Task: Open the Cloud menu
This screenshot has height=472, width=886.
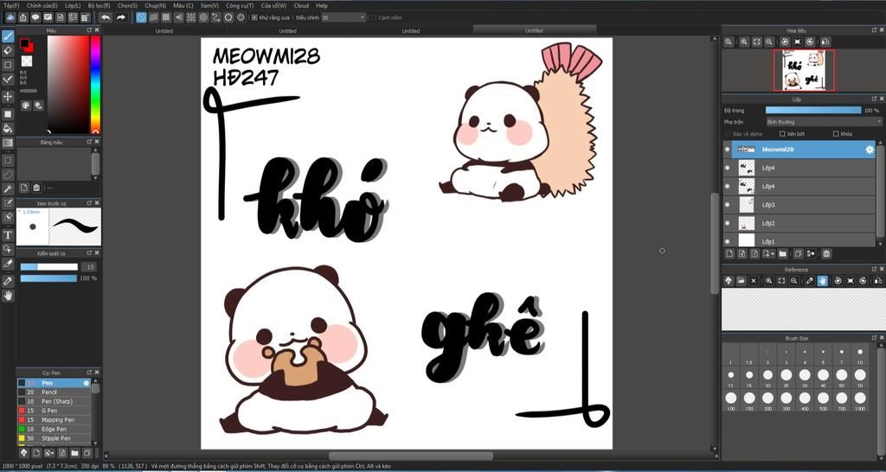Action: [301, 6]
